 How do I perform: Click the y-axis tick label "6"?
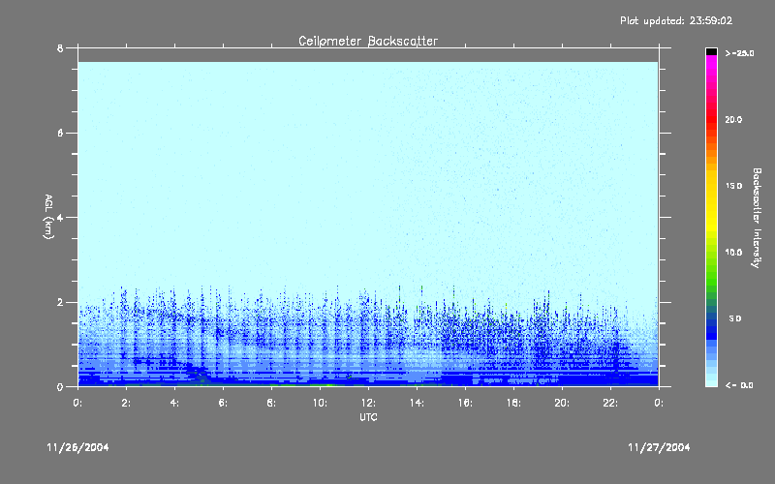point(60,133)
